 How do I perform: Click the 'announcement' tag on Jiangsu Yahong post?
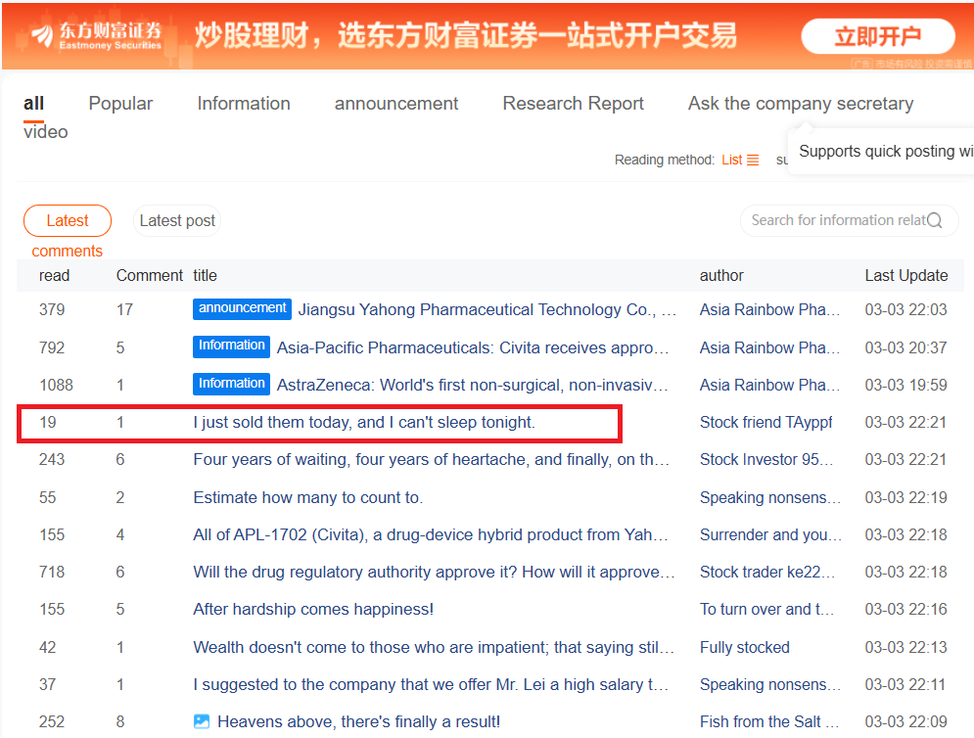coord(242,308)
